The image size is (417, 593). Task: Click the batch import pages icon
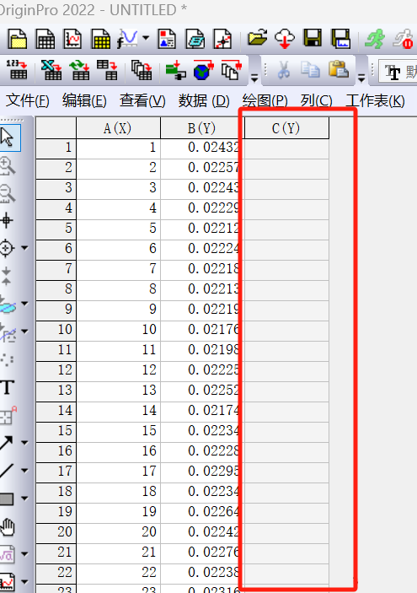point(231,69)
